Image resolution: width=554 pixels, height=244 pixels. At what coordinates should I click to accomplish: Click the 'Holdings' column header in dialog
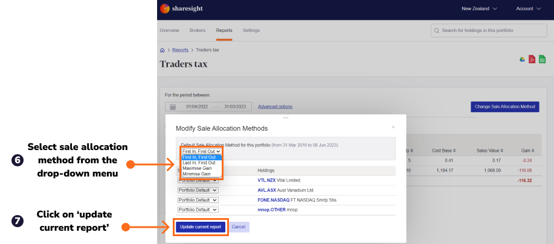click(266, 170)
